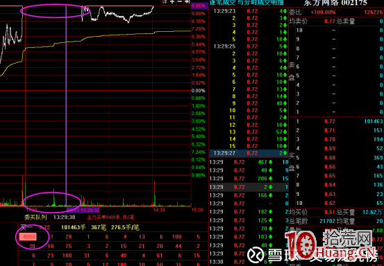384x266 pixels.
Task: Click the 9.96% limit-up label on the axis
Action: (x=199, y=6)
